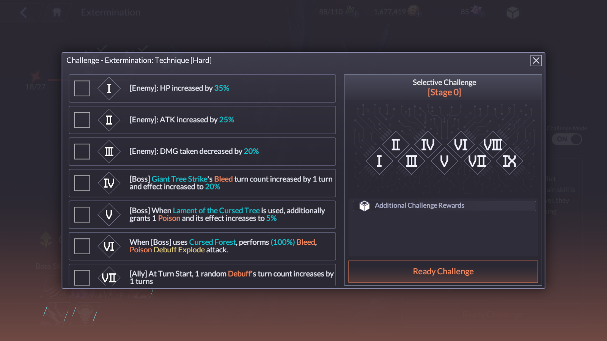Click the diamond III icon in the challenge list

click(x=109, y=152)
